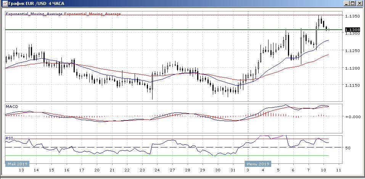
Task: Maximize the EUR/USD chart window
Action: pos(352,3)
